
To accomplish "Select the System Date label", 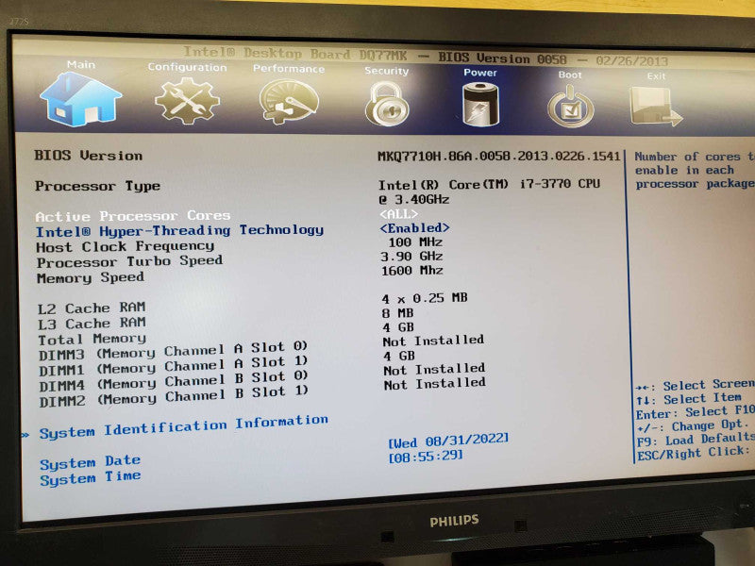I will [90, 462].
